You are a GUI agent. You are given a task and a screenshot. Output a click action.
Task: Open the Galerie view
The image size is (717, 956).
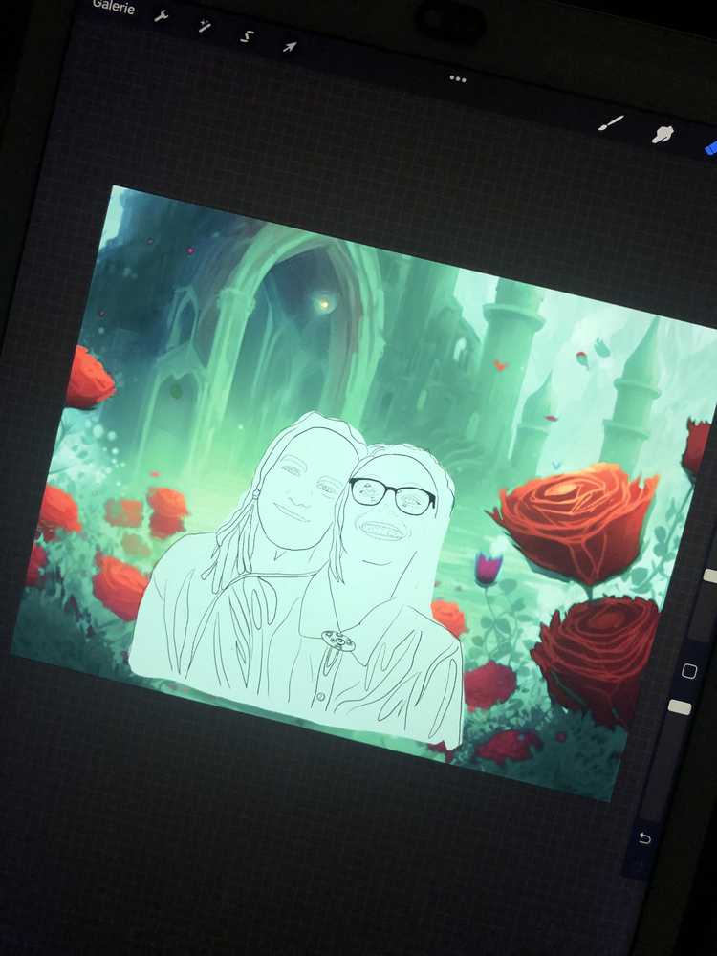tap(114, 8)
